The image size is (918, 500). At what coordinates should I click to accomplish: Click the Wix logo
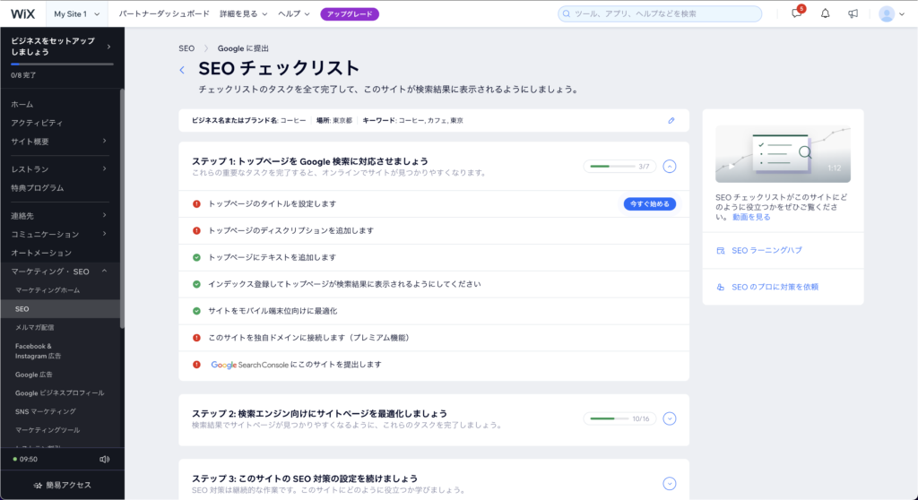coord(22,14)
